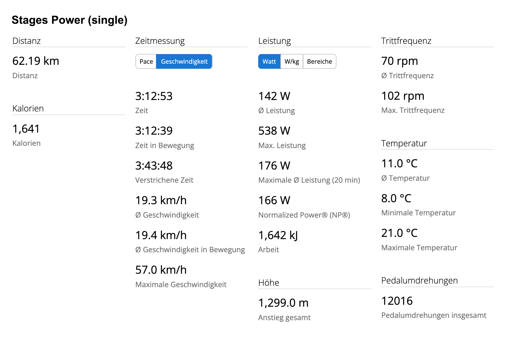The image size is (507, 362).
Task: Select the 3:43:48 elapsed time value
Action: pos(154,166)
